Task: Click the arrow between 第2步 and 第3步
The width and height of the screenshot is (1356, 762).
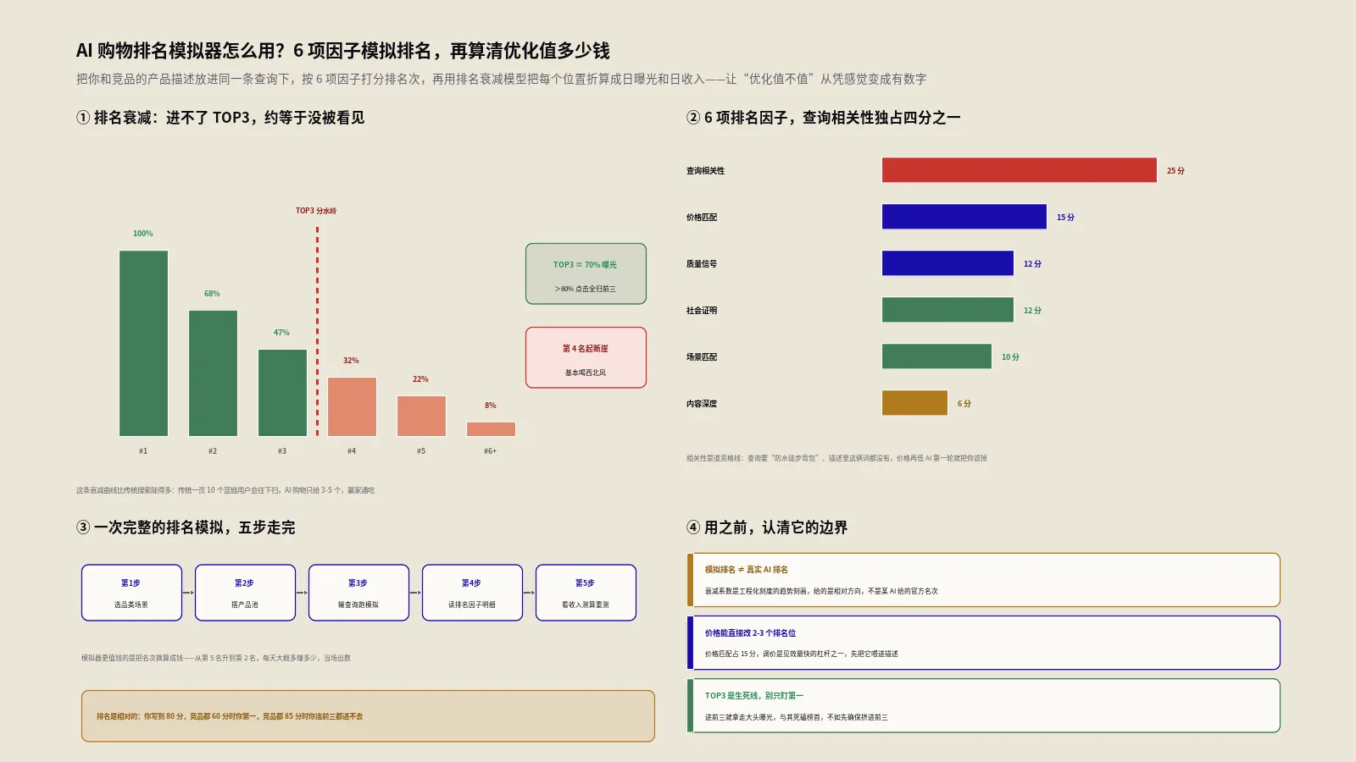Action: [x=302, y=593]
